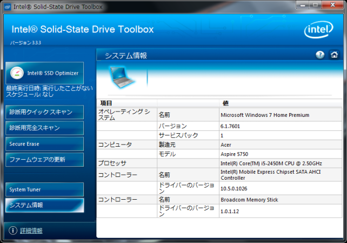Select driver version 1.0.1.12
347x243 pixels.
[230, 211]
